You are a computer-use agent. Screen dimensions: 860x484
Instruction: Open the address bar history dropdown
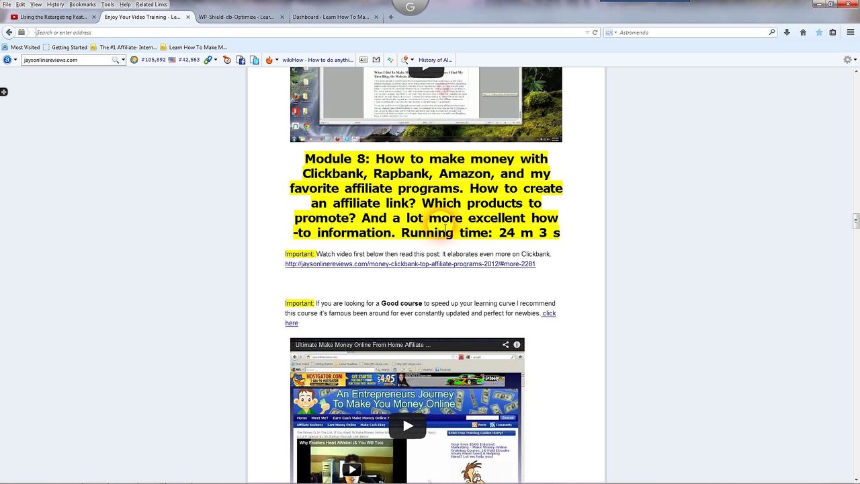point(587,32)
